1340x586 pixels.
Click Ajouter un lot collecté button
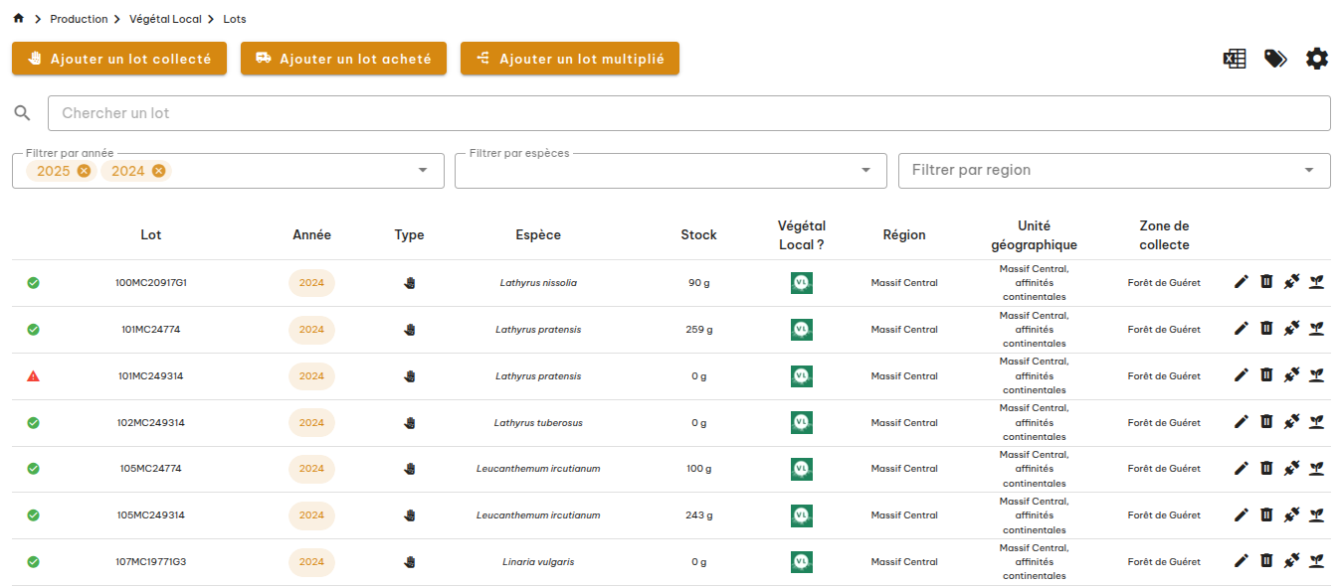click(119, 59)
